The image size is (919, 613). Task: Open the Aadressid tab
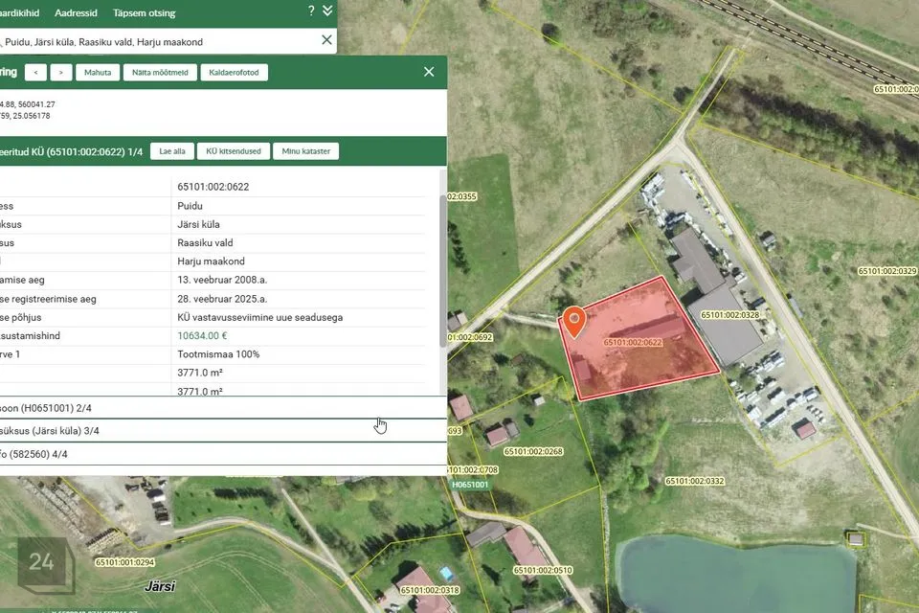(x=77, y=13)
